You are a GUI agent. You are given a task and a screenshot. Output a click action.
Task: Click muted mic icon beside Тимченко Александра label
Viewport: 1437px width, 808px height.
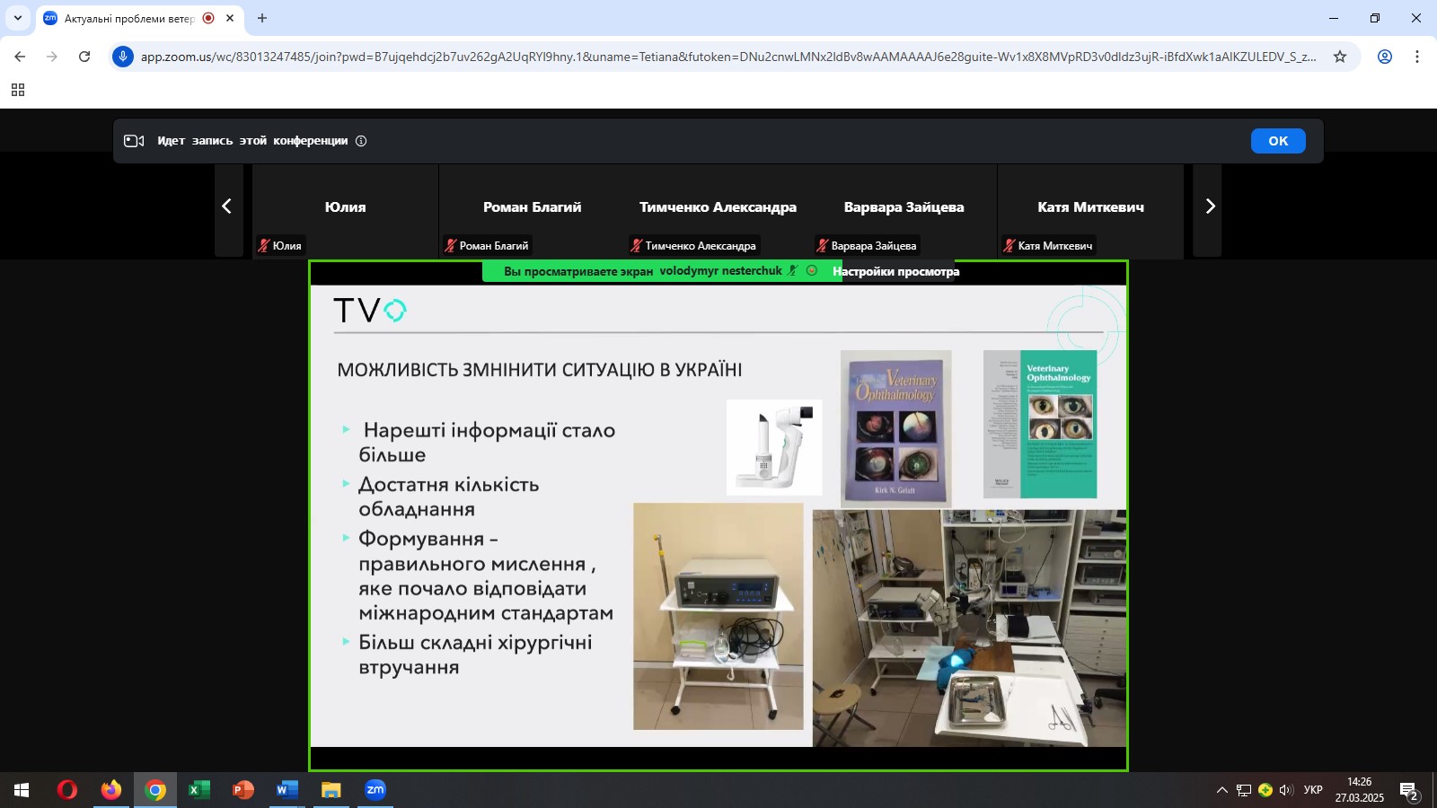click(637, 245)
